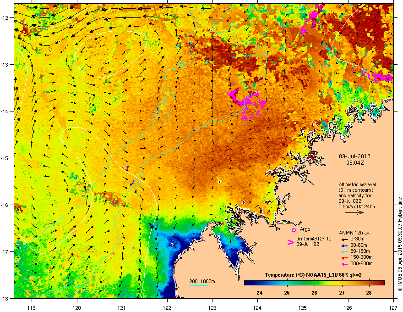Click the 28 tick on temperature scale
The width and height of the screenshot is (403, 312).
point(369,293)
